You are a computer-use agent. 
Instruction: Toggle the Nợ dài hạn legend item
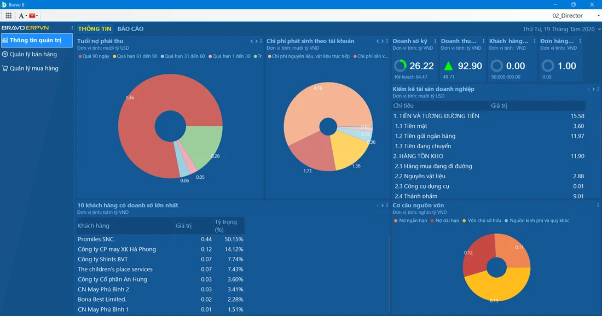(445, 220)
